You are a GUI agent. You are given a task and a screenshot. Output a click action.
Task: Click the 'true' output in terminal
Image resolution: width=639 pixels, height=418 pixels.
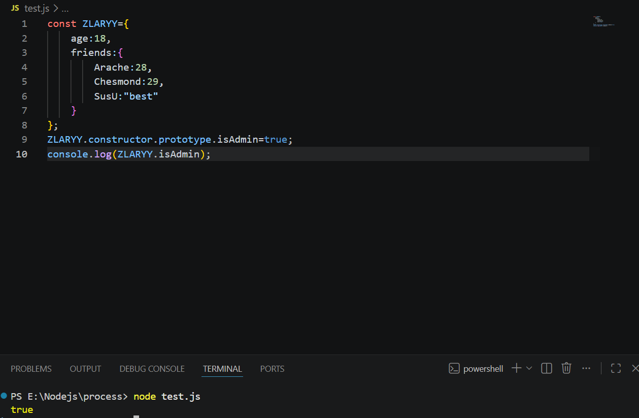coord(22,409)
